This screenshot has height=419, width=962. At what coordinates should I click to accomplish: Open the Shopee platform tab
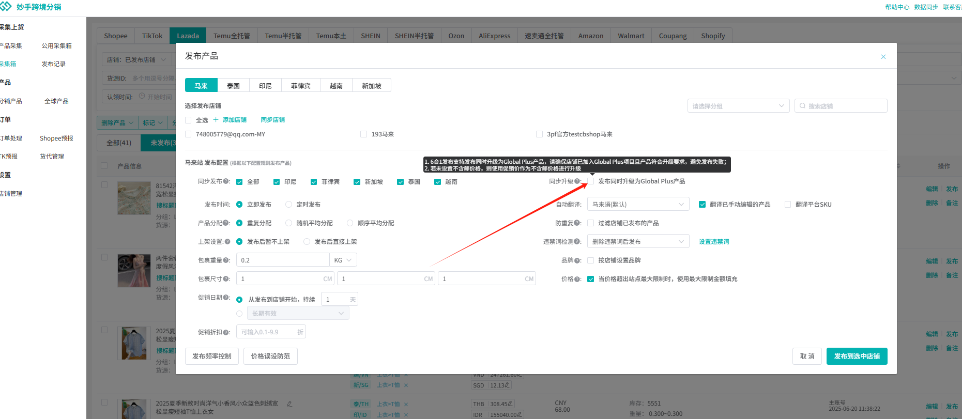coord(116,36)
